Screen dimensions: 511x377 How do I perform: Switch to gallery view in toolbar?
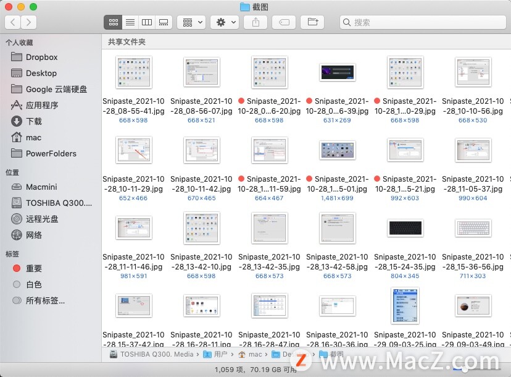164,22
